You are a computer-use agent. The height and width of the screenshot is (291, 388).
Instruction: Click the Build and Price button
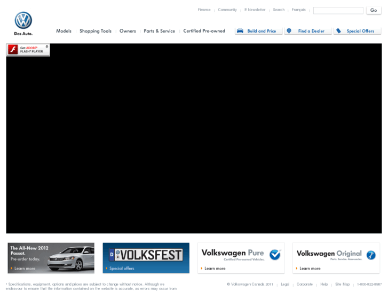point(259,31)
